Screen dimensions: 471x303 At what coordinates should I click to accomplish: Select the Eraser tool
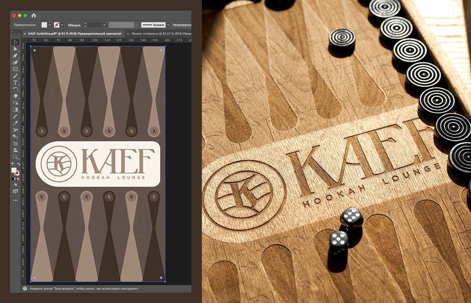click(x=15, y=96)
